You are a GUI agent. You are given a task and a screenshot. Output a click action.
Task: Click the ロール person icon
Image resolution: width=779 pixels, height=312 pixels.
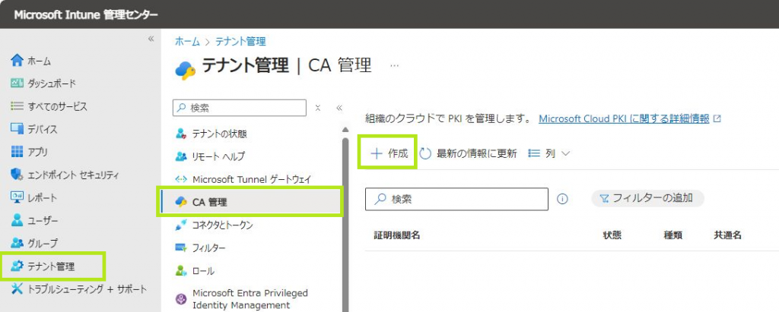pos(181,271)
